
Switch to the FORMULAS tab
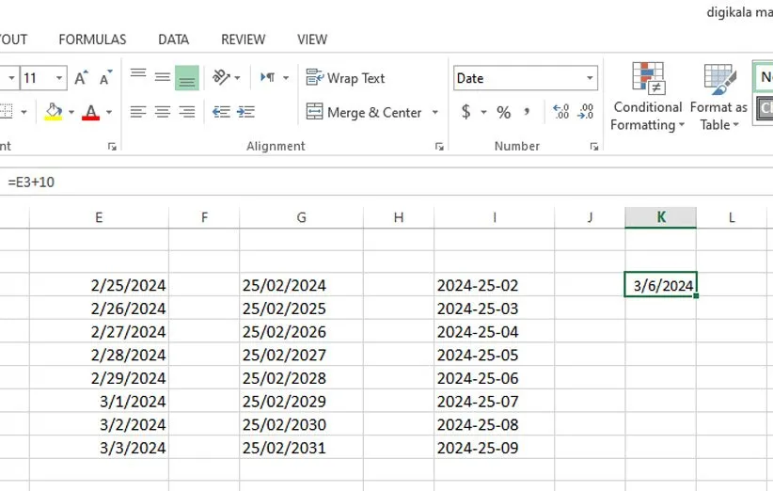tap(92, 40)
